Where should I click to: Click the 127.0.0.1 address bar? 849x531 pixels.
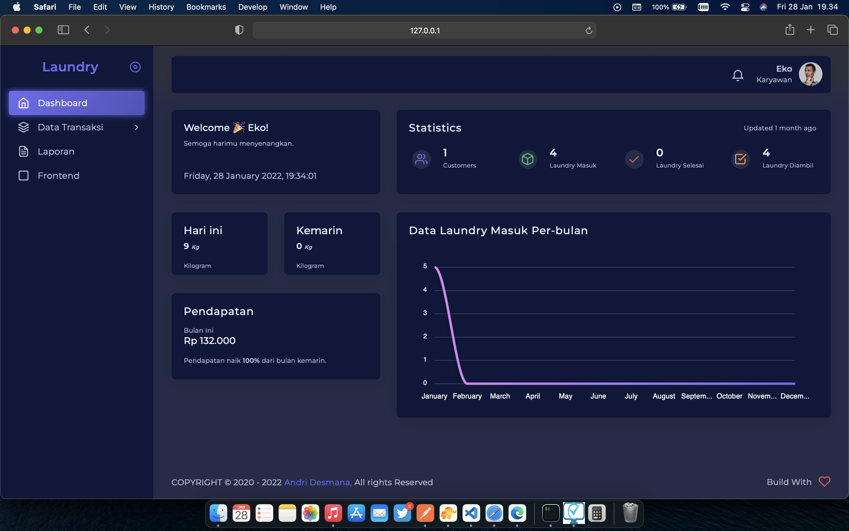(424, 31)
